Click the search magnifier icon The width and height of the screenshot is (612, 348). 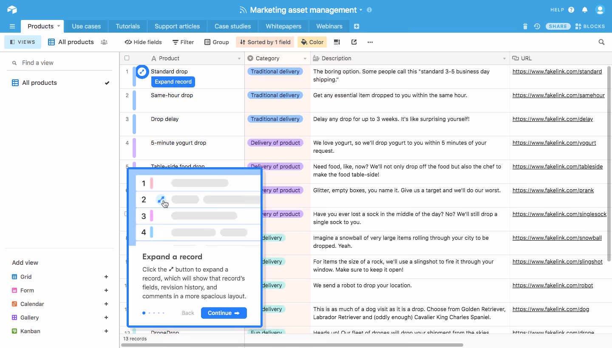[x=601, y=42]
